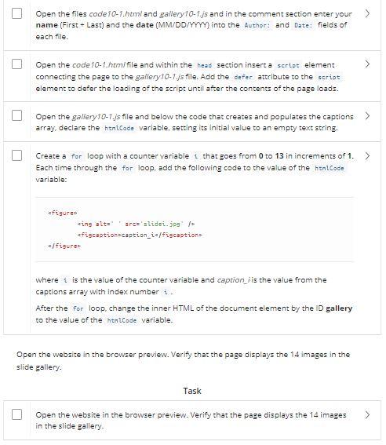Mark the declare htmlCode variable step complete
Image resolution: width=386 pixels, height=445 pixels.
(x=16, y=115)
